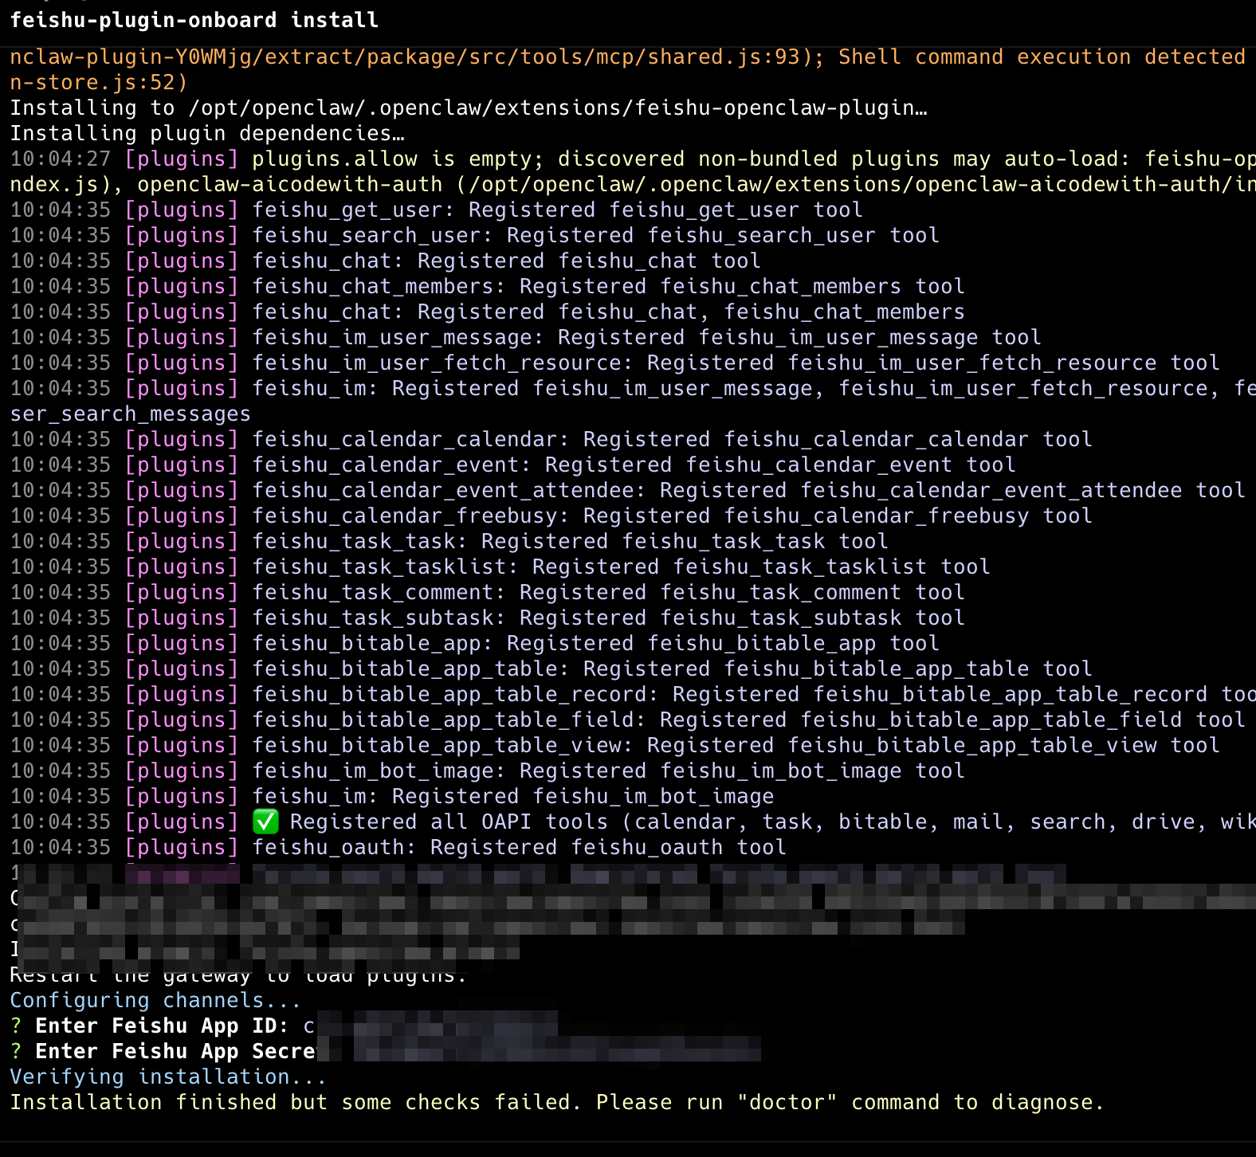Click question mark before Feishu App ID
This screenshot has height=1157, width=1256.
pos(16,1026)
